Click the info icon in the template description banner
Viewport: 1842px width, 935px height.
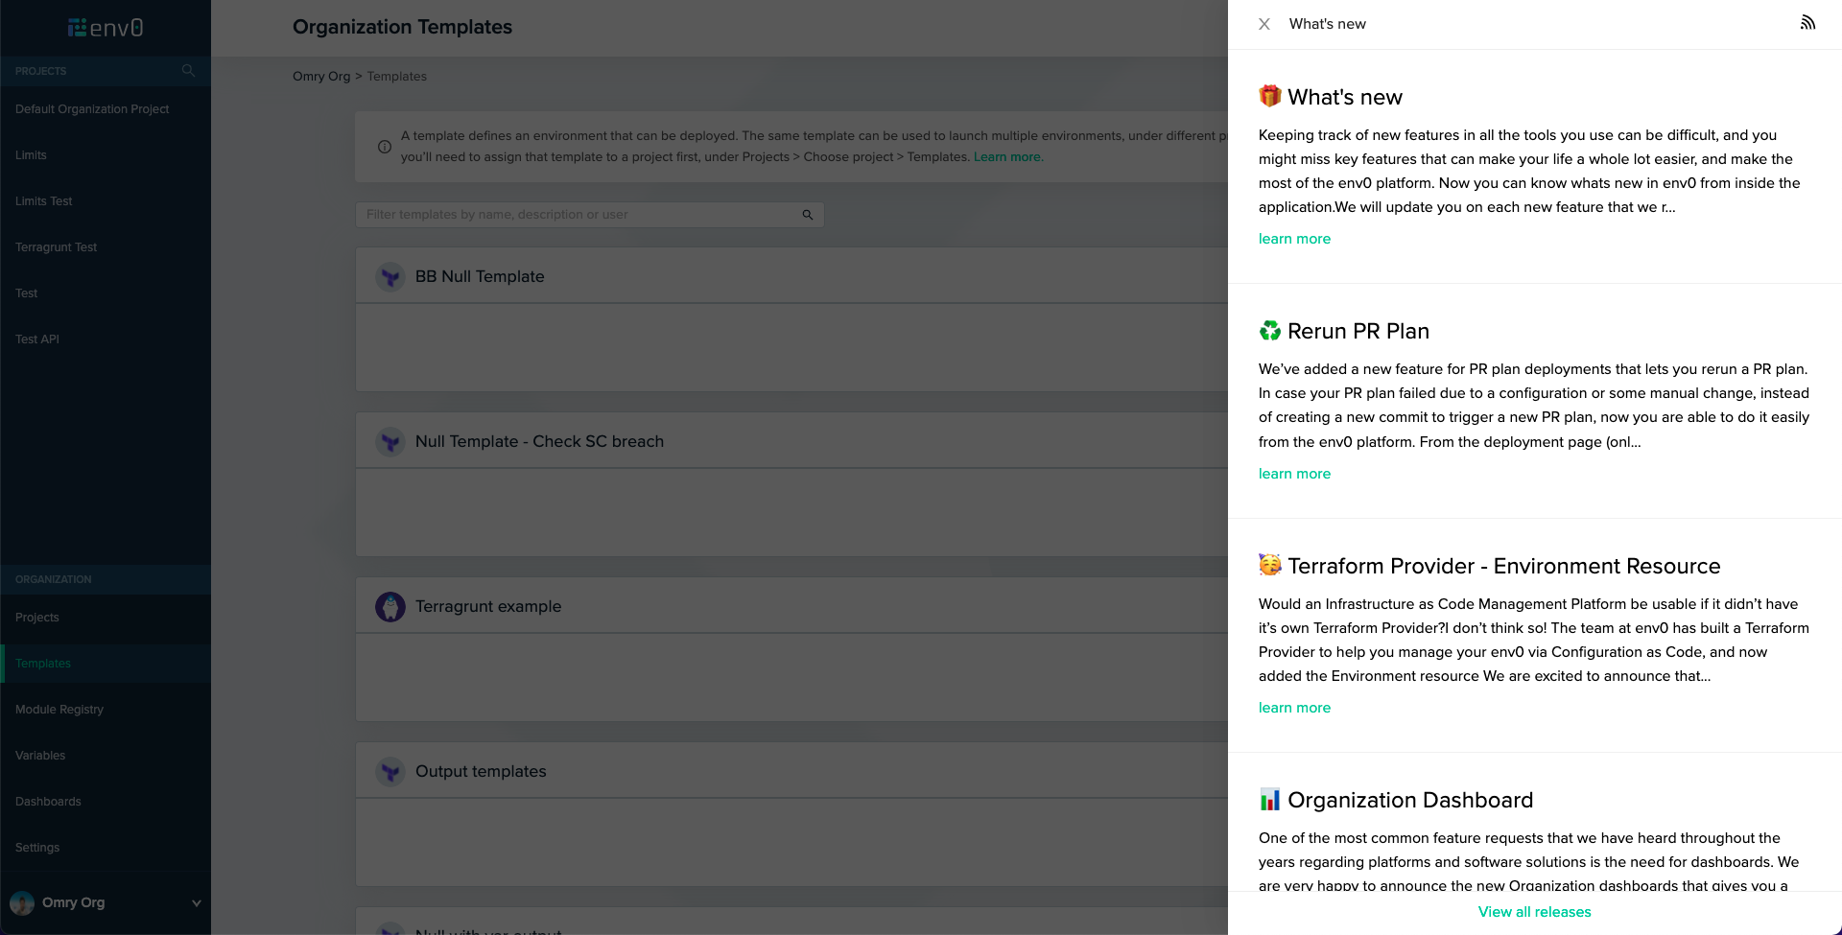click(x=385, y=147)
